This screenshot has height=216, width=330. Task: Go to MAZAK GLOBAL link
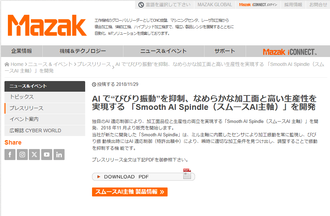(x=215, y=4)
